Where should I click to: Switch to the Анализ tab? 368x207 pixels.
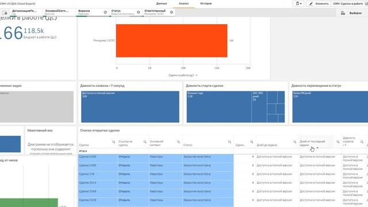[x=183, y=3]
